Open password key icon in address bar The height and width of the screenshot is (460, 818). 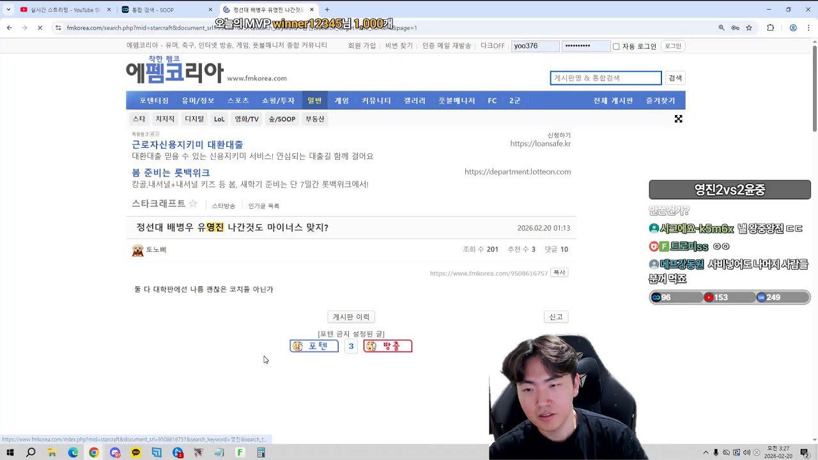point(736,28)
